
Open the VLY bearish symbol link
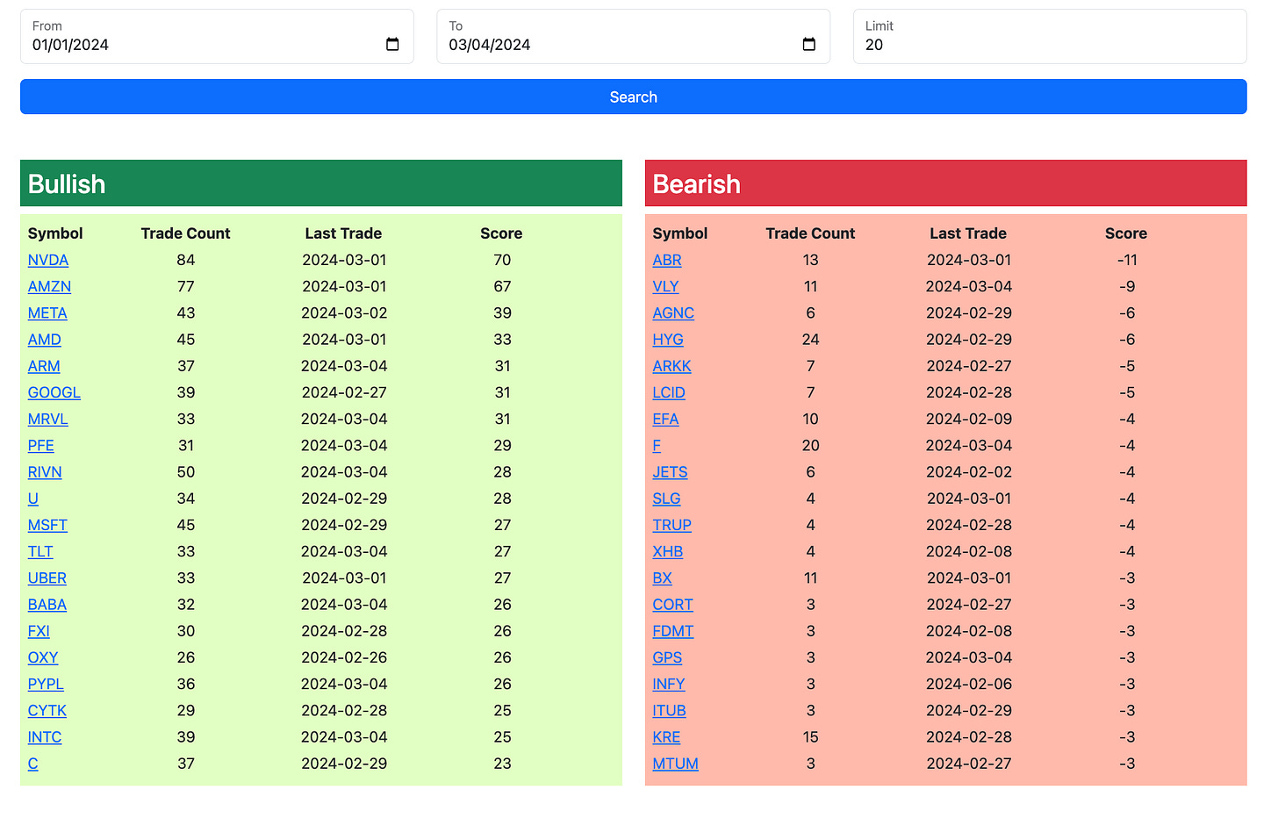[x=666, y=286]
